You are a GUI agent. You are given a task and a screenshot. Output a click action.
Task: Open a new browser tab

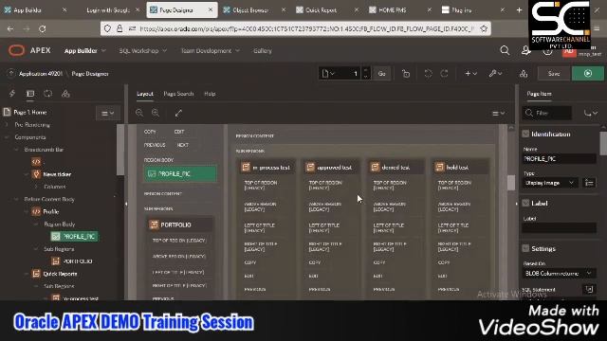(519, 10)
